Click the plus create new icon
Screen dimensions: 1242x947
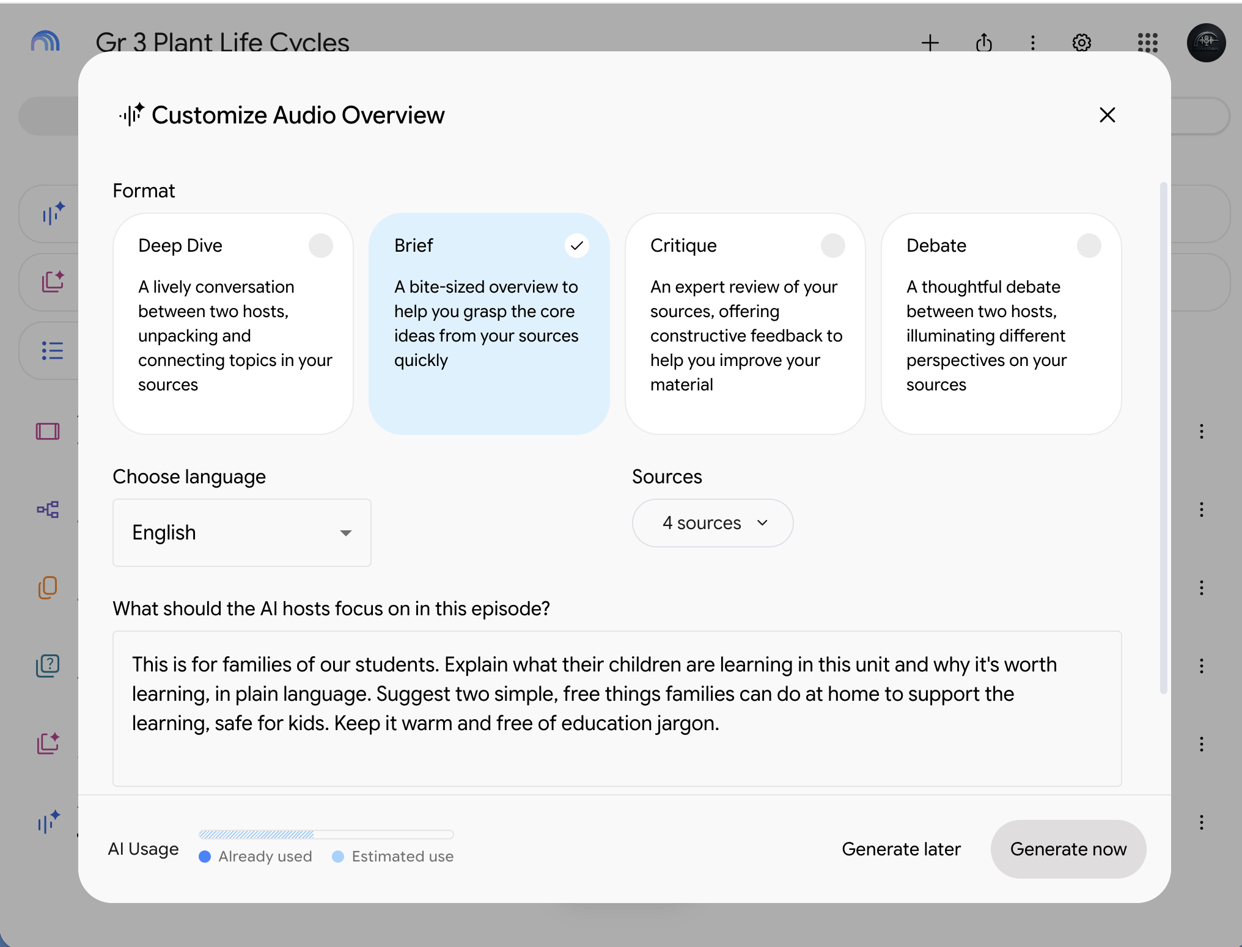(x=930, y=43)
